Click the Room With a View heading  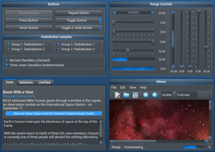18,92
